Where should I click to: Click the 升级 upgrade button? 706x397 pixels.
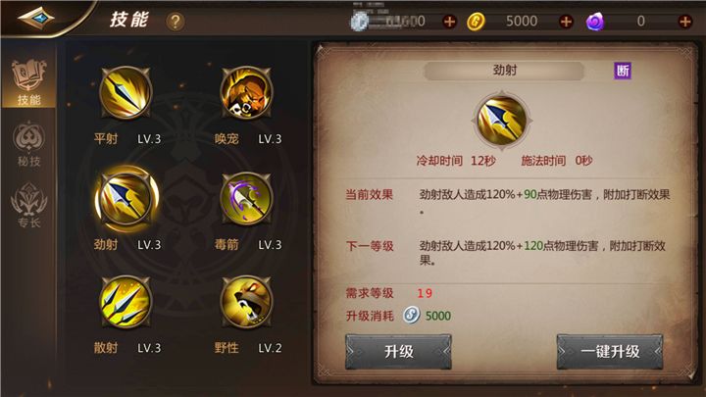coord(398,352)
